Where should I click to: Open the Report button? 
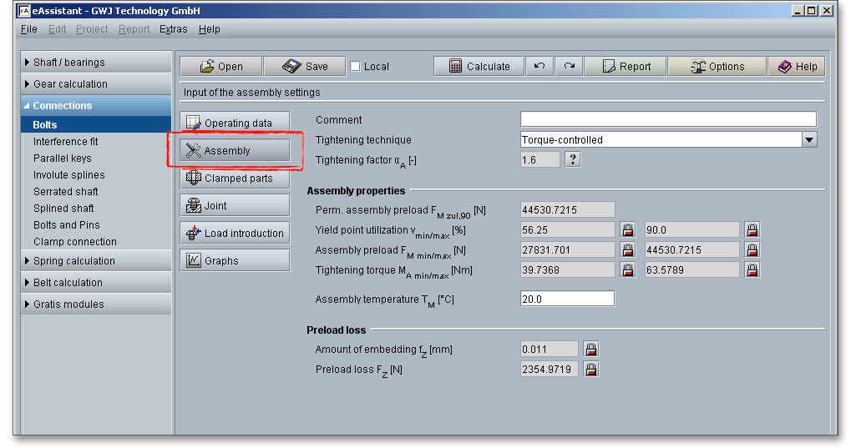625,67
